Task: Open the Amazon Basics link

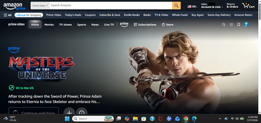Action: [x=243, y=15]
